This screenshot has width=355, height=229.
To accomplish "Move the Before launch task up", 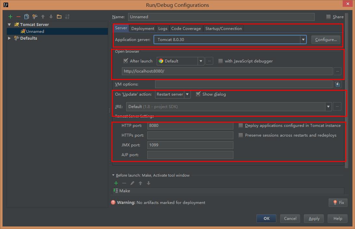I will click(x=140, y=183).
